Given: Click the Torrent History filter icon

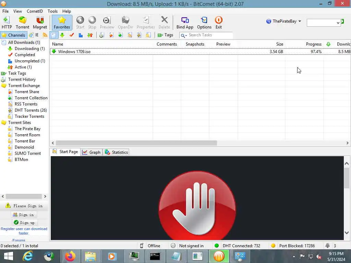Looking at the screenshot, I should (101, 35).
